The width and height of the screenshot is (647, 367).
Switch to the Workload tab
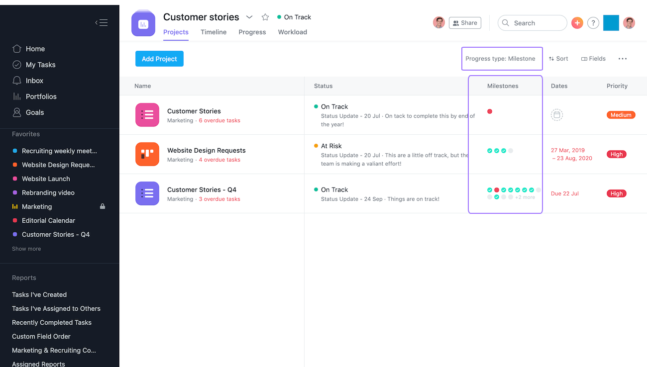[x=292, y=32]
